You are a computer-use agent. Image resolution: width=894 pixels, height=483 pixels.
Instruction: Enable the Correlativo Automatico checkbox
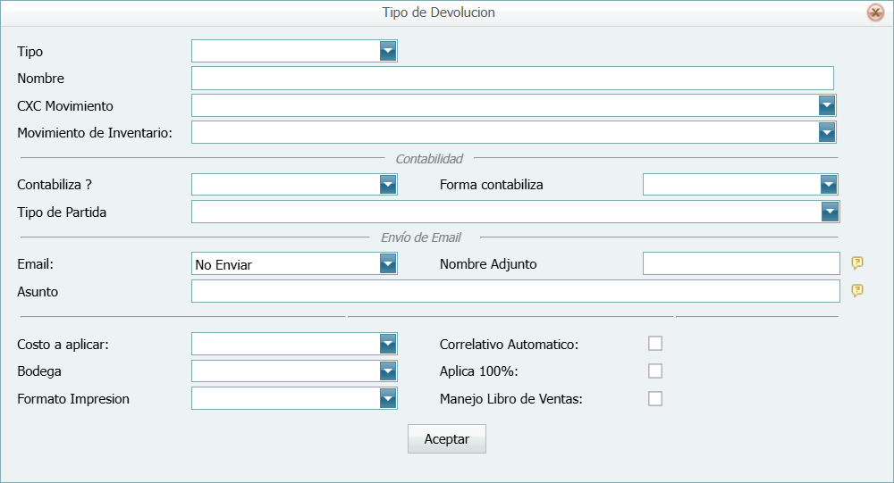(655, 344)
